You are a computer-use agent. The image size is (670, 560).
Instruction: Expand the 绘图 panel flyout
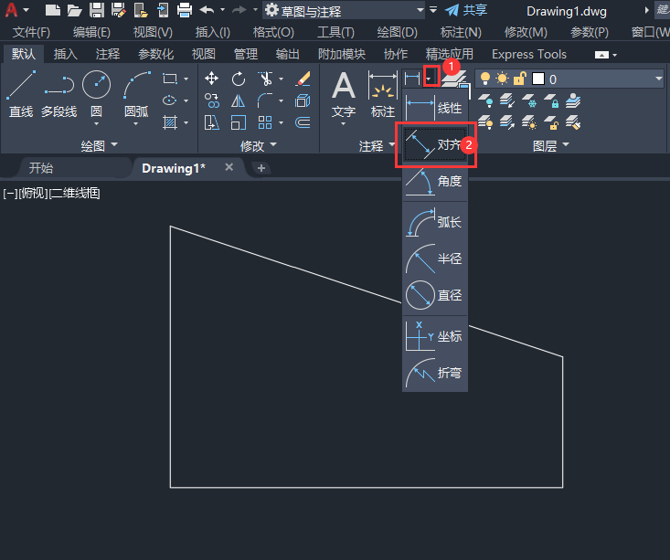[x=113, y=145]
